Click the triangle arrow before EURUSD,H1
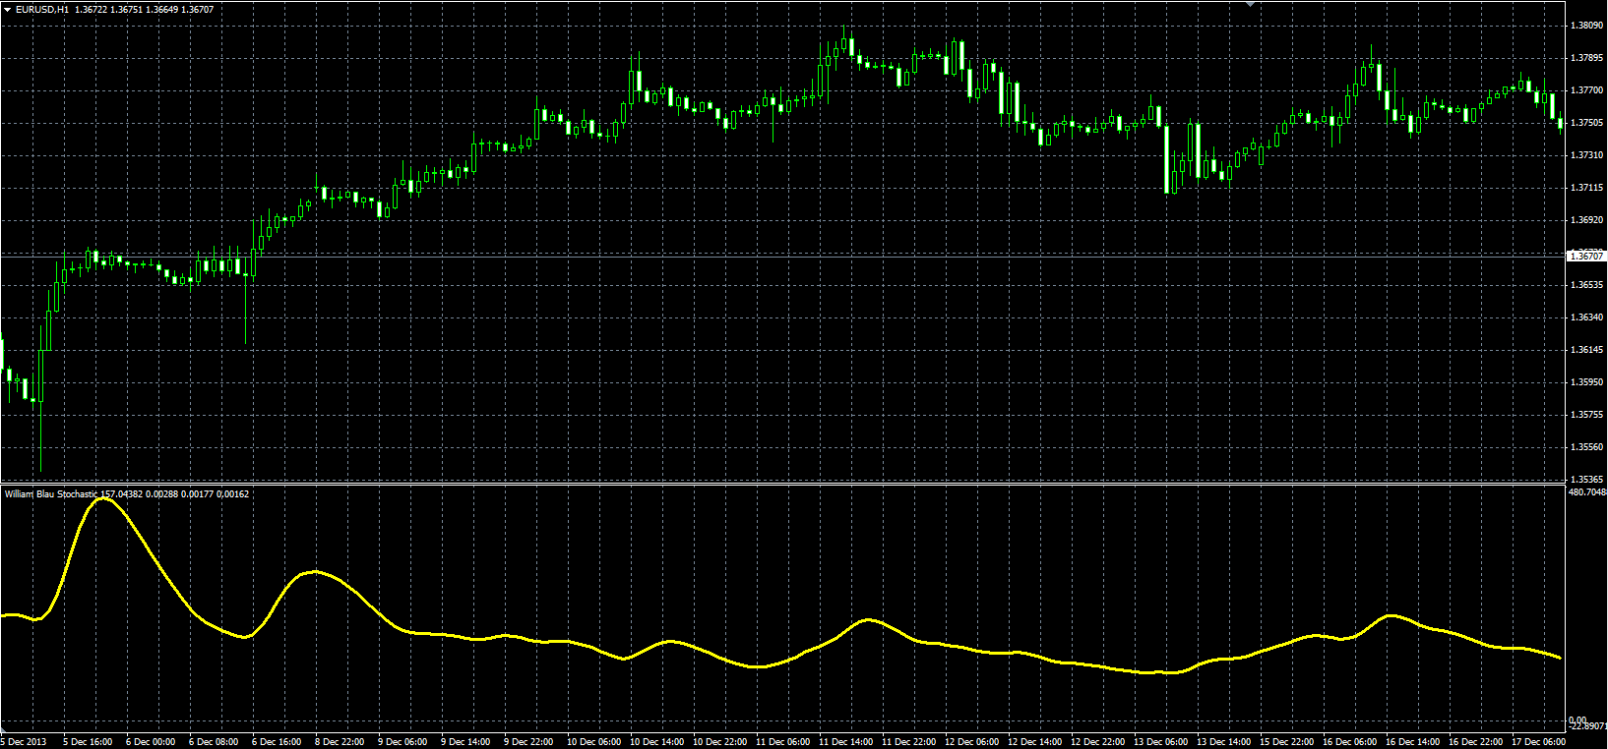The height and width of the screenshot is (749, 1608). (x=8, y=10)
